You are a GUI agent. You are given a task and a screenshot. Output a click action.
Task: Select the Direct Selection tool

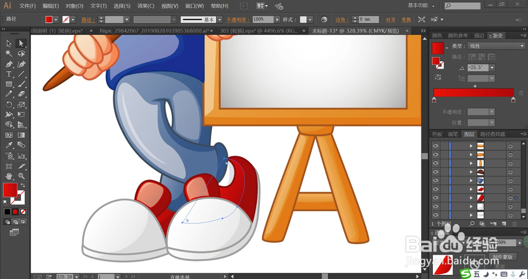(21, 43)
